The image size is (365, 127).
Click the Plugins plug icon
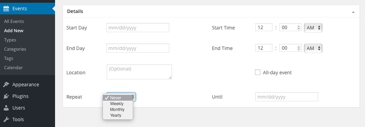coord(6,96)
